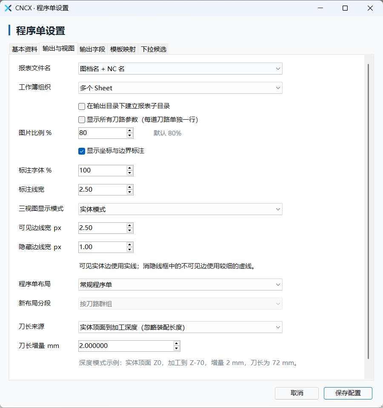This screenshot has height=408, width=383.
Task: Enable 在输出目录下建立报表子目录 checkbox
Action: point(82,106)
